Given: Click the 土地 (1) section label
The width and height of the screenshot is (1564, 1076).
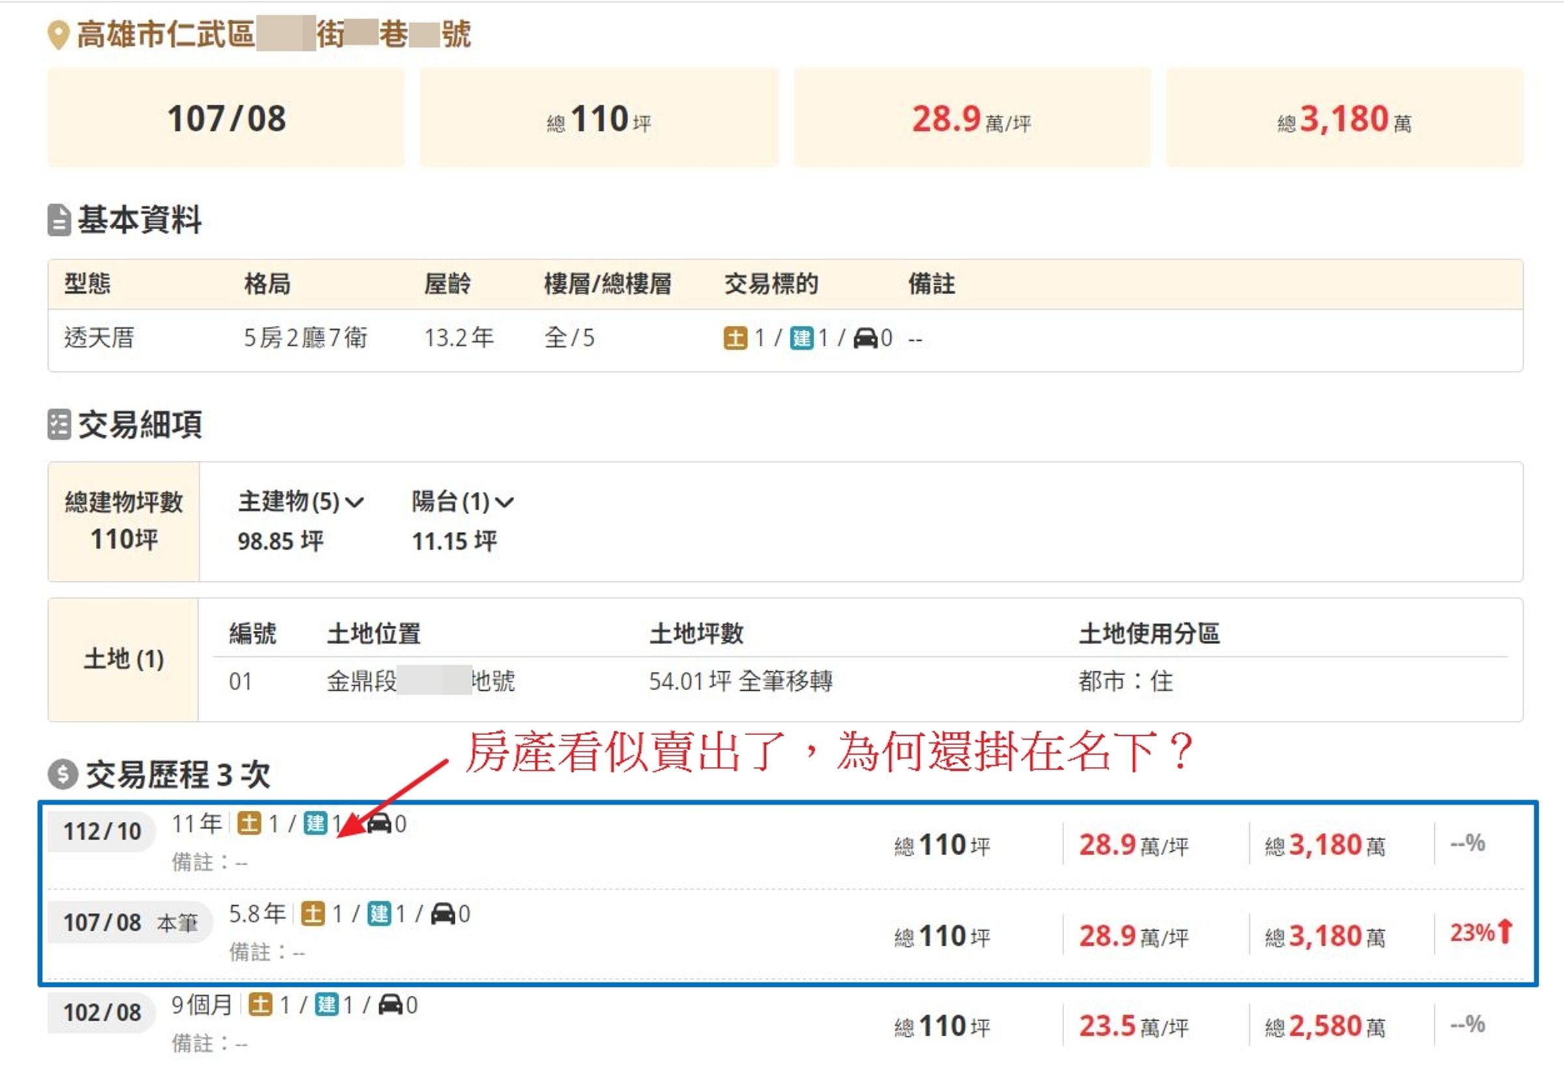Looking at the screenshot, I should pos(123,660).
